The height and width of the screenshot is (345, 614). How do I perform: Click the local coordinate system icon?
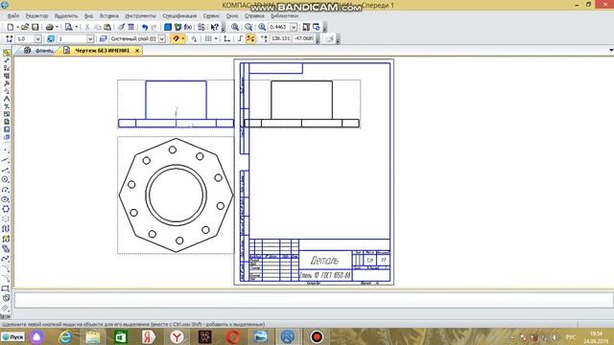[x=226, y=38]
